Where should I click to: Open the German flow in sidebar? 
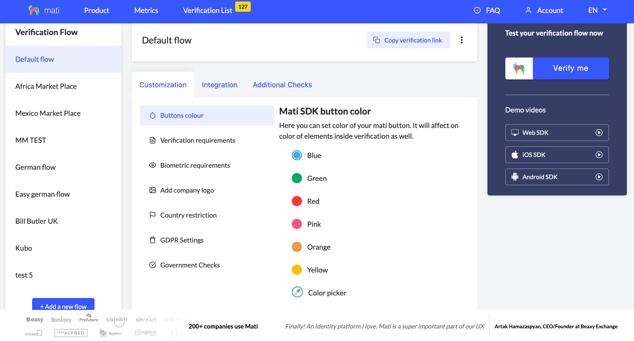[35, 167]
